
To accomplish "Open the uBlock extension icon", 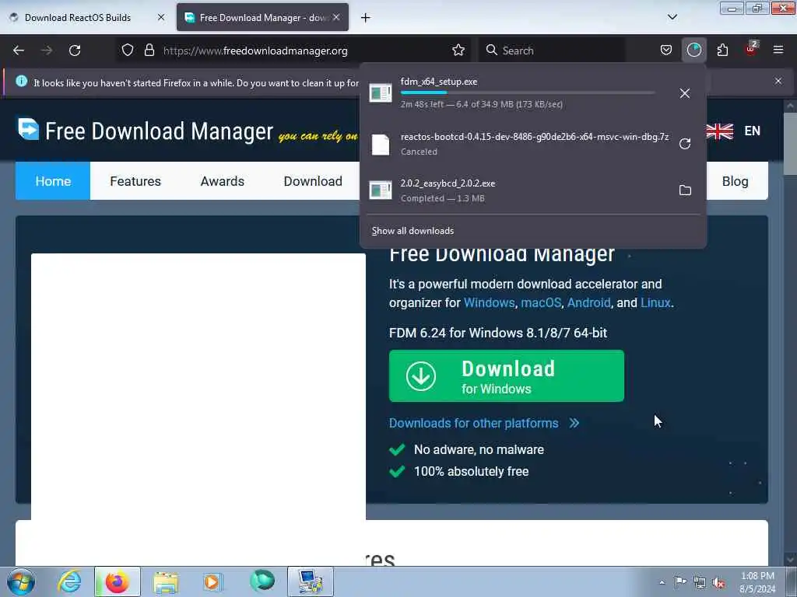I will 751,49.
